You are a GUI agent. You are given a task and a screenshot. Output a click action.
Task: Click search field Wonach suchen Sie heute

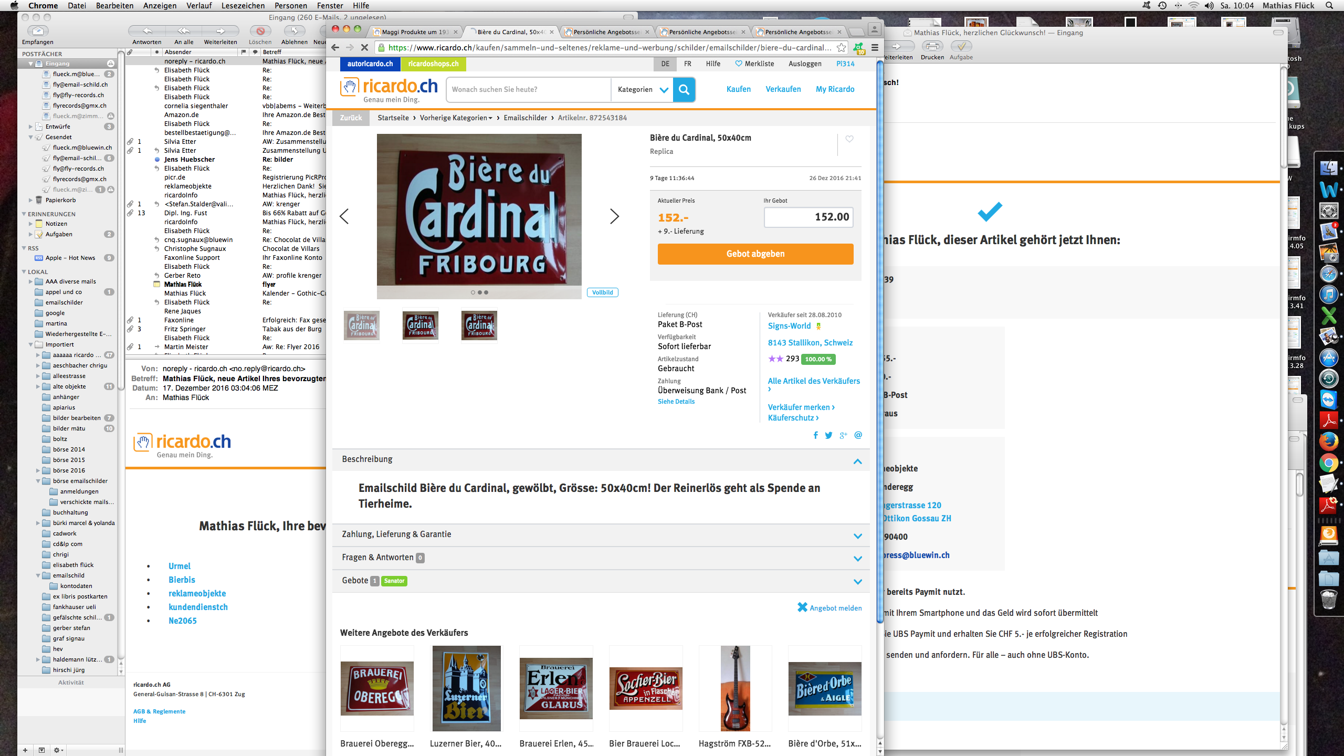529,90
